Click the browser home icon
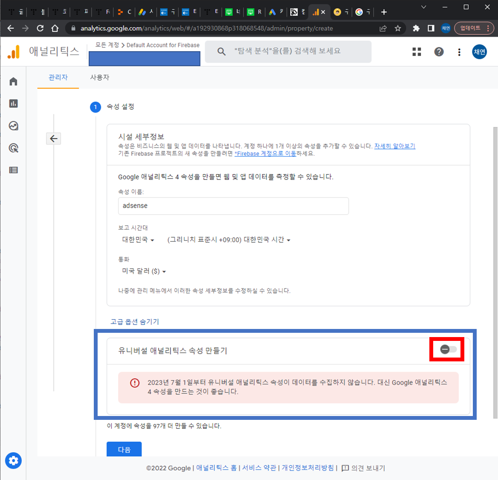 pyautogui.click(x=55, y=28)
